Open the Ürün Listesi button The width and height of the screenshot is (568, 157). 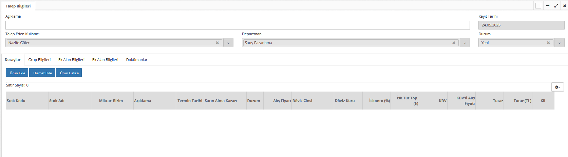[69, 73]
